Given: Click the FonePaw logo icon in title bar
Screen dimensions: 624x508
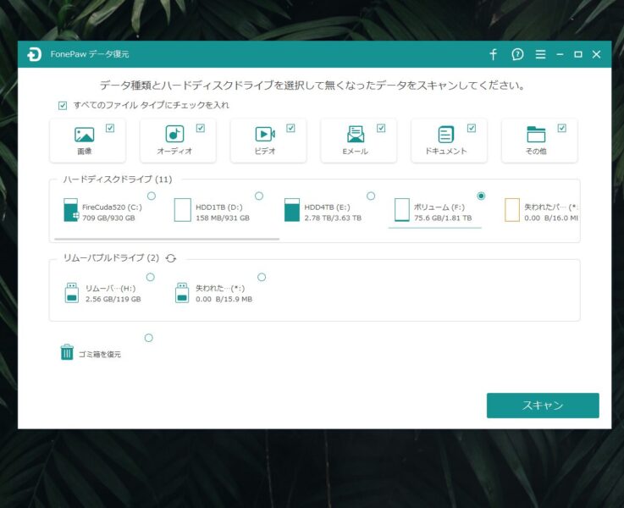Looking at the screenshot, I should pos(34,54).
